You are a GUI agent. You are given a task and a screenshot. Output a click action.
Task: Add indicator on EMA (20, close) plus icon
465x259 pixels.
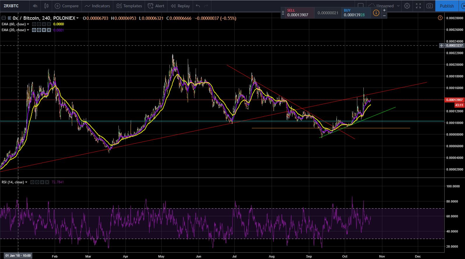click(x=44, y=30)
